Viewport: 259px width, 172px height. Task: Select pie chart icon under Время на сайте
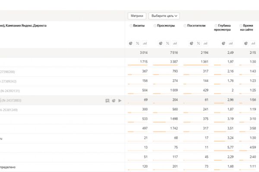pos(246,43)
